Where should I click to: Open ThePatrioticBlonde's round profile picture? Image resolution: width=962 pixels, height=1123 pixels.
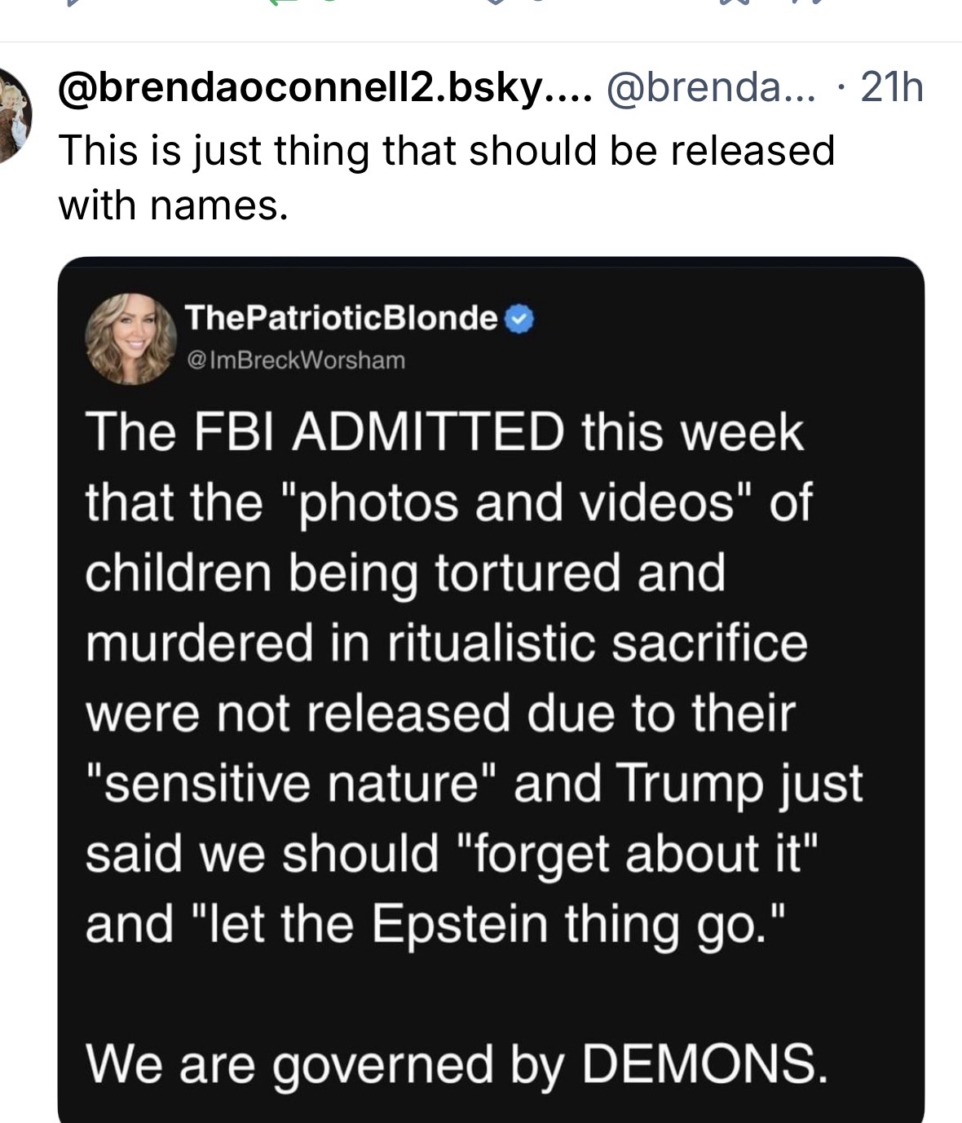(131, 338)
